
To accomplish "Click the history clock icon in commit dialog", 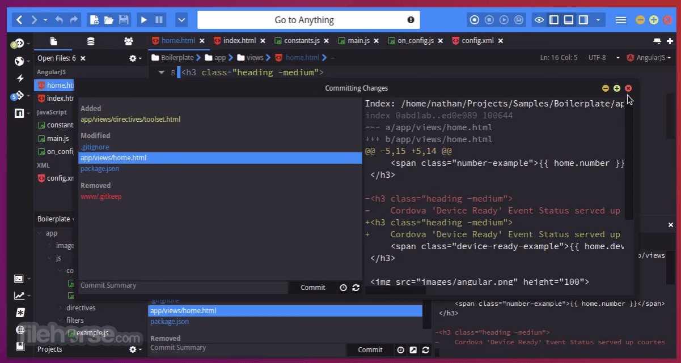I will [x=343, y=288].
